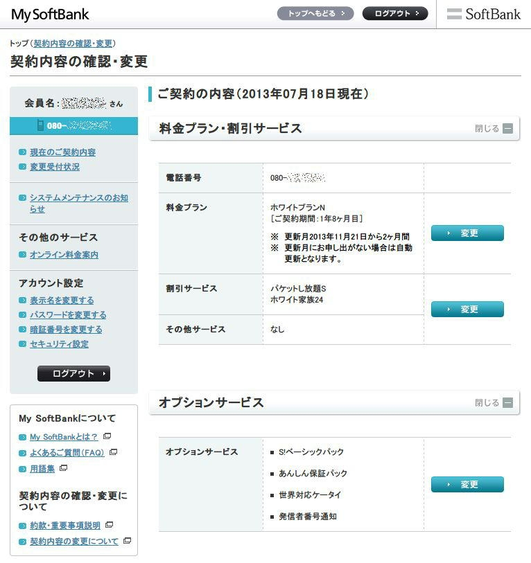The width and height of the screenshot is (531, 563).
Task: Open 暗証番号を変更する link
Action: click(66, 329)
